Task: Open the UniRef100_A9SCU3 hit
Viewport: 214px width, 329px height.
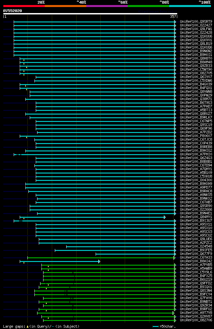Action: [196, 232]
